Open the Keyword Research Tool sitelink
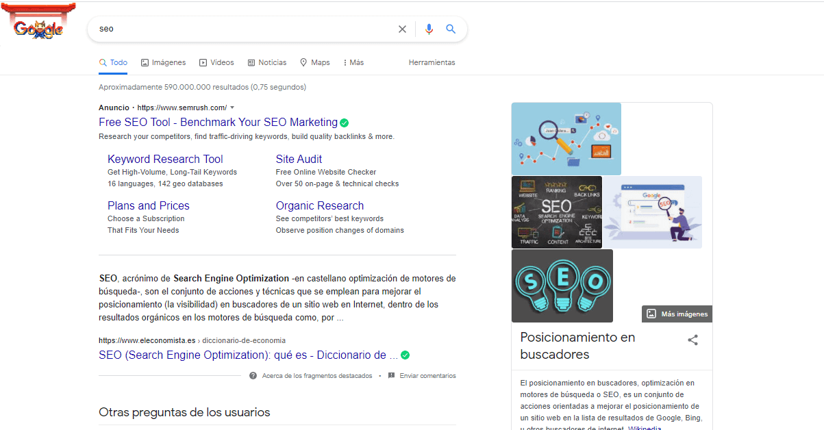 pos(165,159)
